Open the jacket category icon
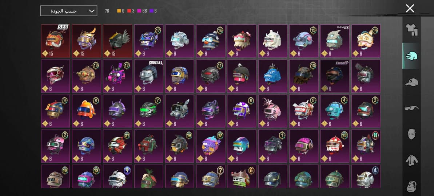This screenshot has height=196, width=434. pos(412,160)
